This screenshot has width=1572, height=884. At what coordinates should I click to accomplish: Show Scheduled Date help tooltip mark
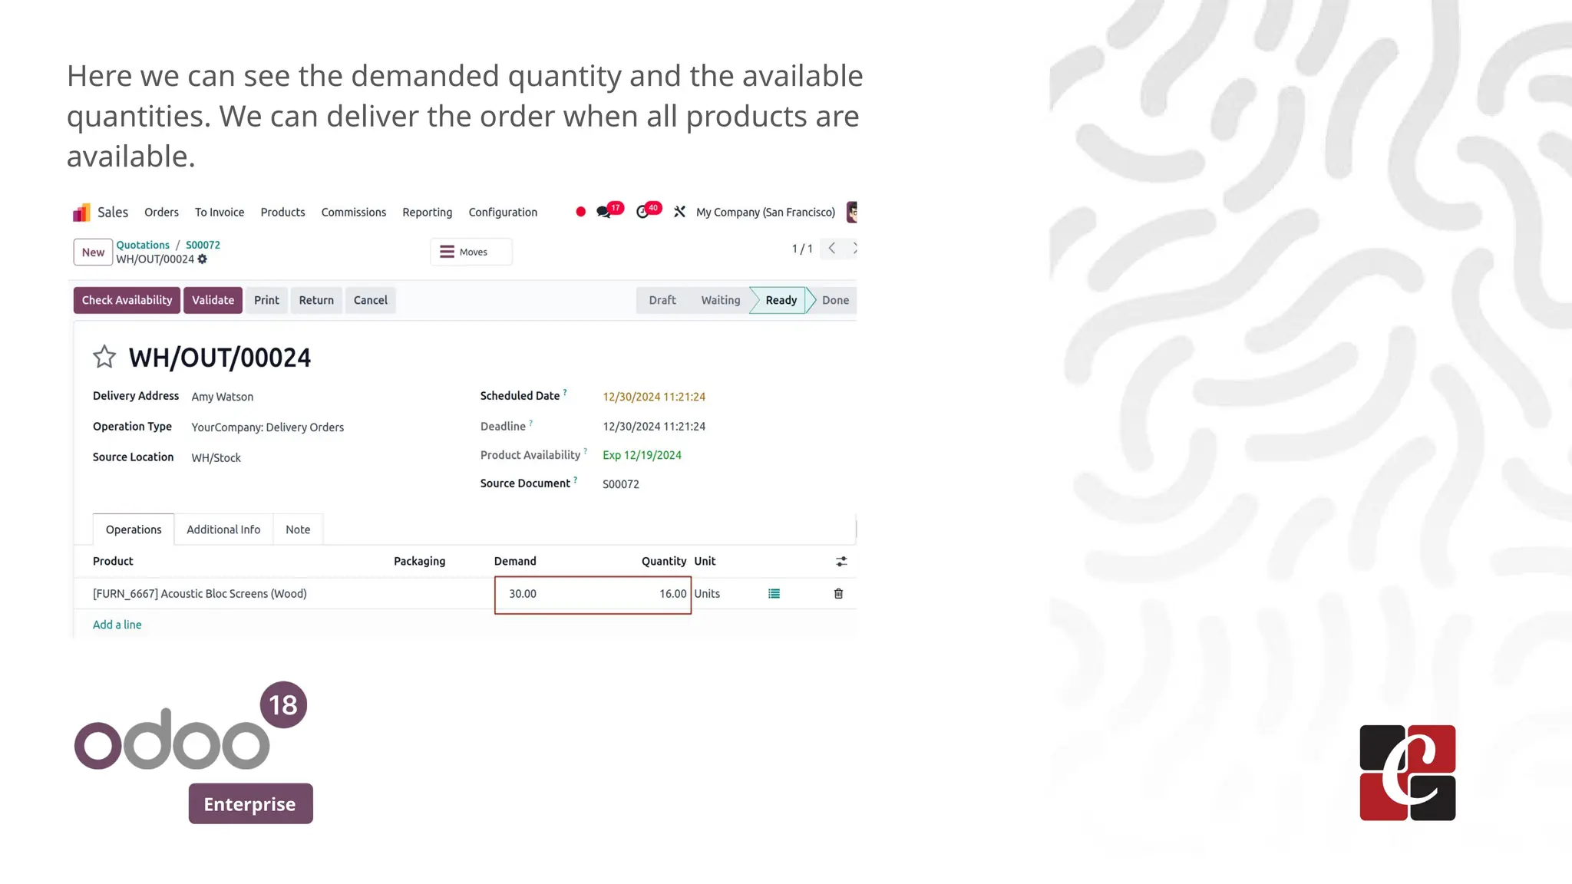(565, 392)
